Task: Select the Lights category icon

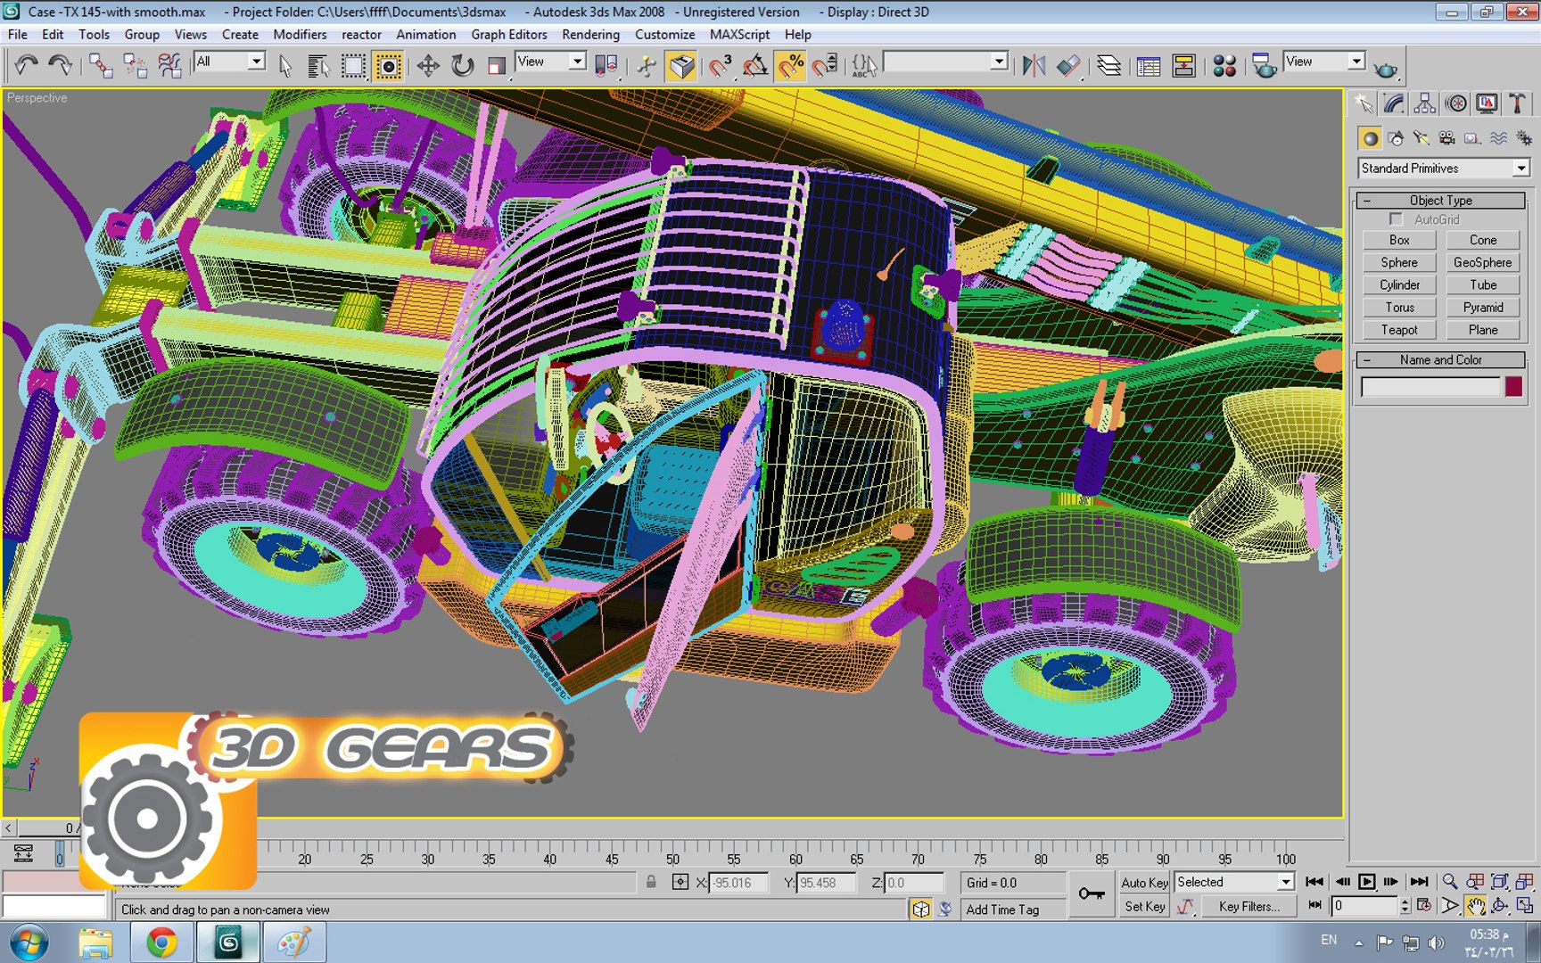Action: (x=1422, y=138)
